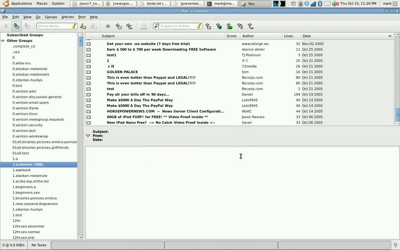Sort articles by Author column header
Screen dimensions: 400x250
click(261, 36)
